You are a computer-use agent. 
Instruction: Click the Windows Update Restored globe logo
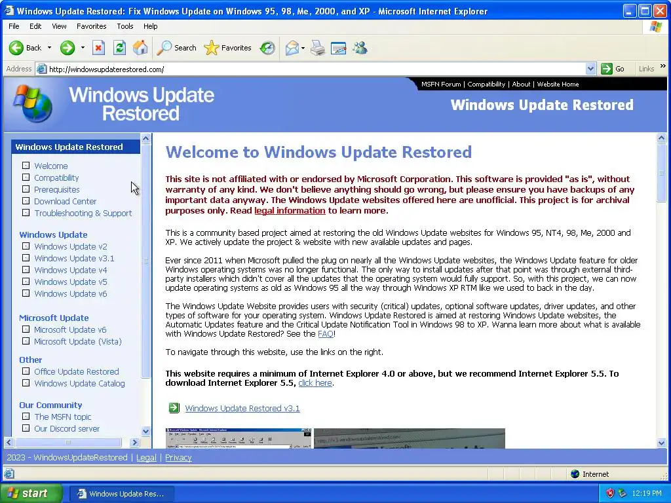(33, 103)
